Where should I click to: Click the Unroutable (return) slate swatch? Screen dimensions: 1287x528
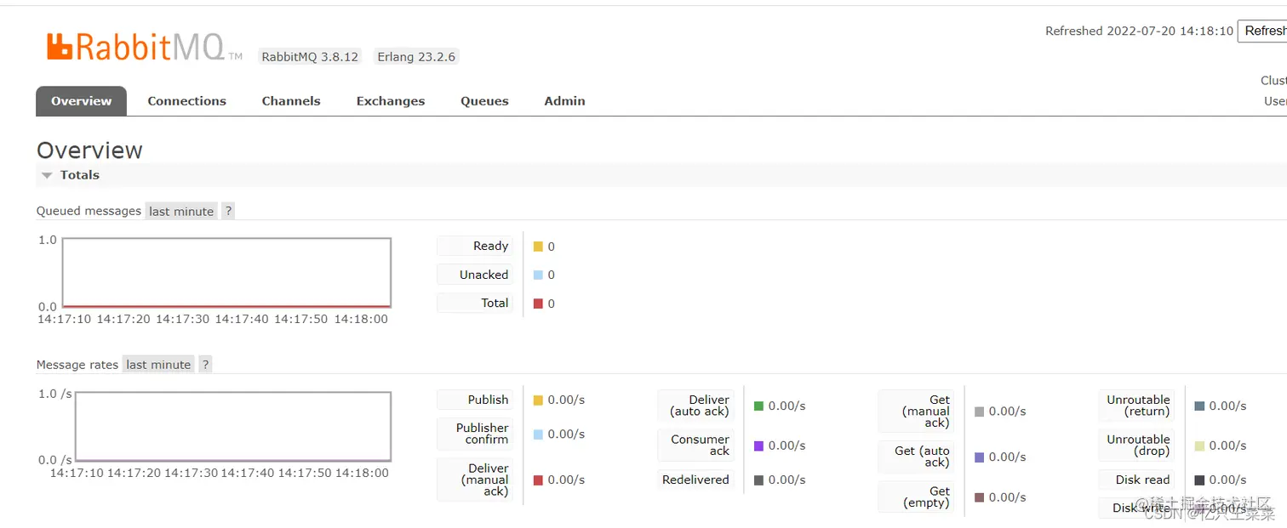pyautogui.click(x=1199, y=406)
